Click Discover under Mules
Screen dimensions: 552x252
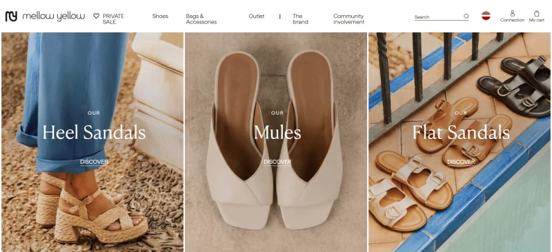tap(277, 162)
